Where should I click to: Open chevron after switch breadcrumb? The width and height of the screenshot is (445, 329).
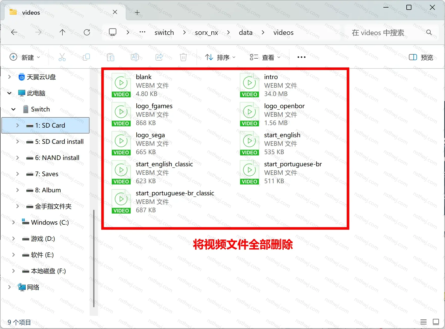(x=184, y=32)
